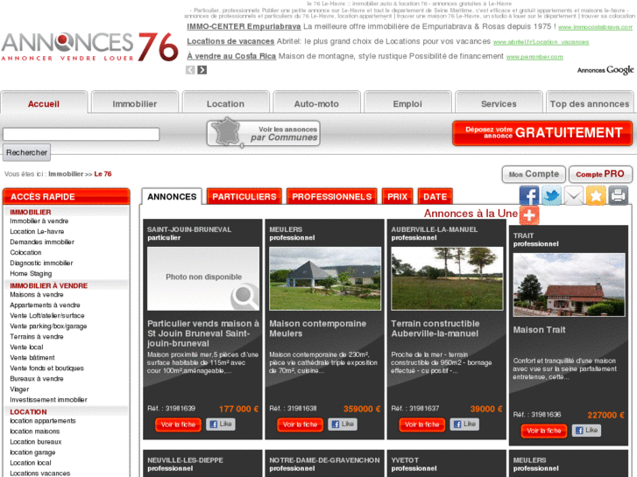The width and height of the screenshot is (637, 477).
Task: Select the Annonces tab
Action: coord(172,197)
